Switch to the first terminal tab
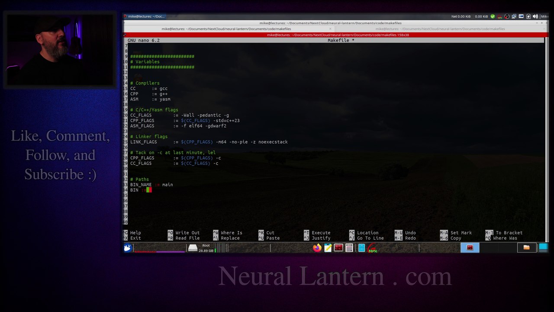Viewport: 554px width, 312px height. pos(226,29)
